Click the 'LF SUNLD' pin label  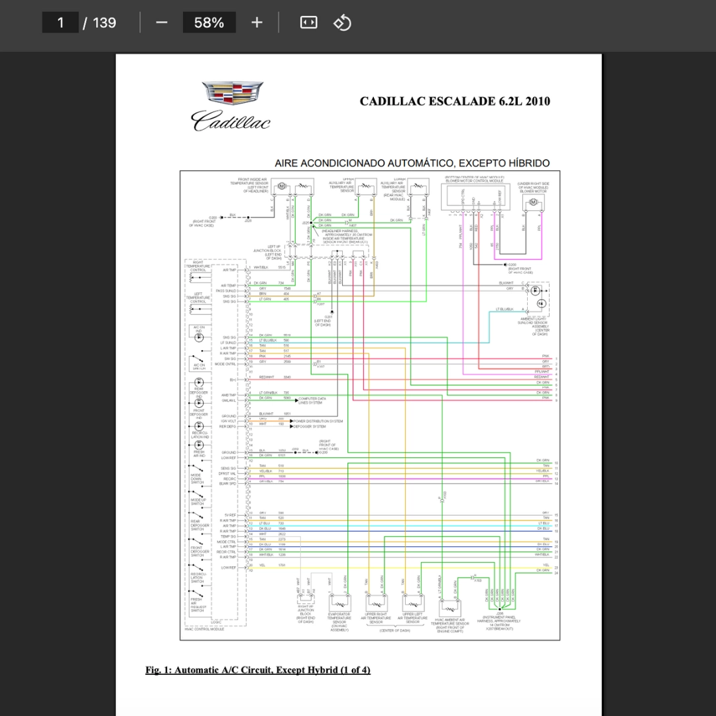click(228, 343)
